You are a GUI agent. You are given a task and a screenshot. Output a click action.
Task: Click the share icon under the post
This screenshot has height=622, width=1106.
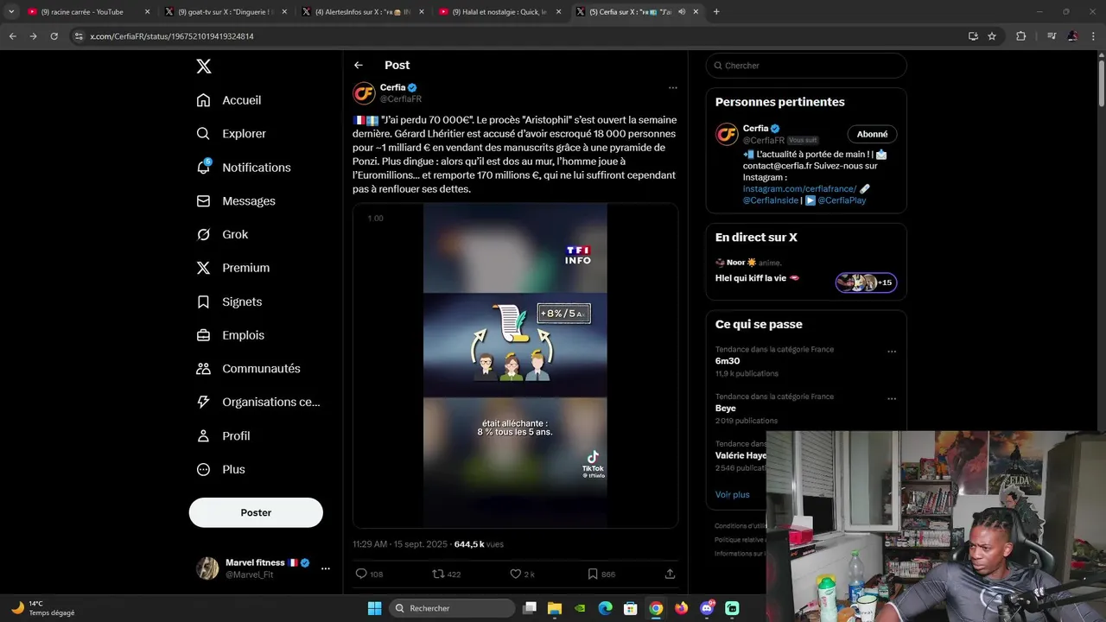point(670,574)
